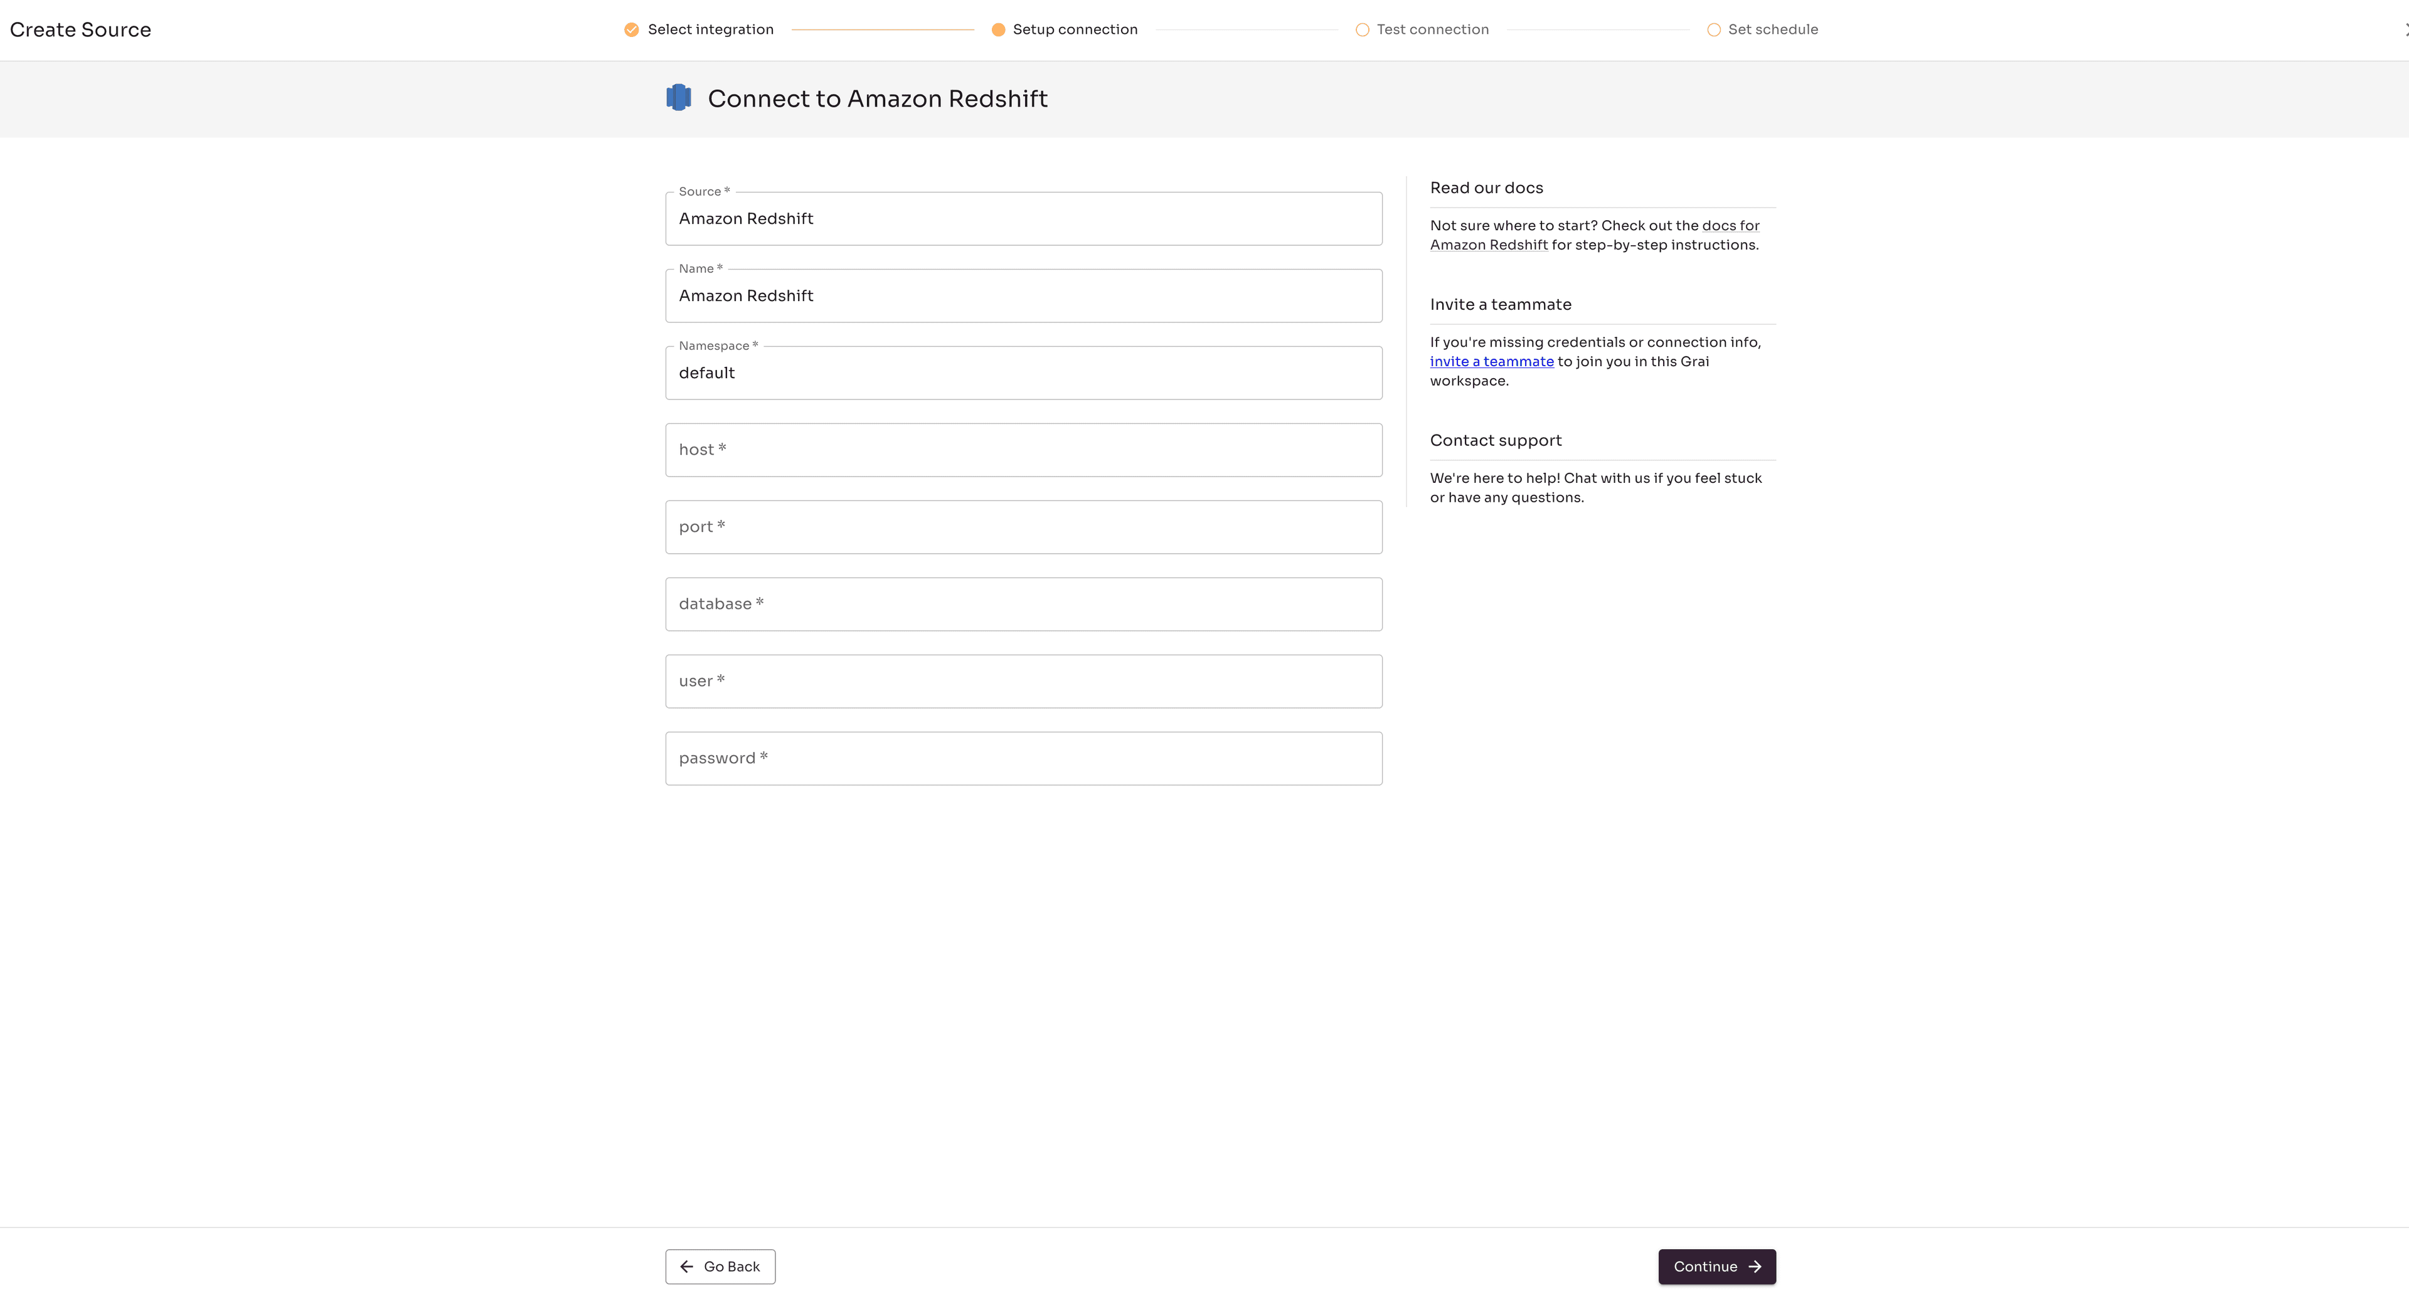Click the orange Setup connection step indicator
Screen dimensions: 2409x1305
point(999,29)
